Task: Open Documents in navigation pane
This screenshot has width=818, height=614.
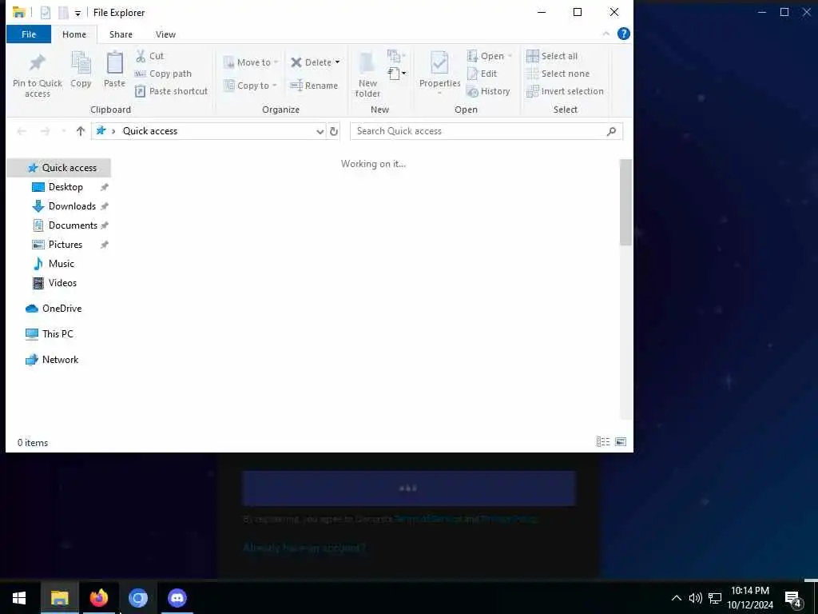Action: coord(73,225)
